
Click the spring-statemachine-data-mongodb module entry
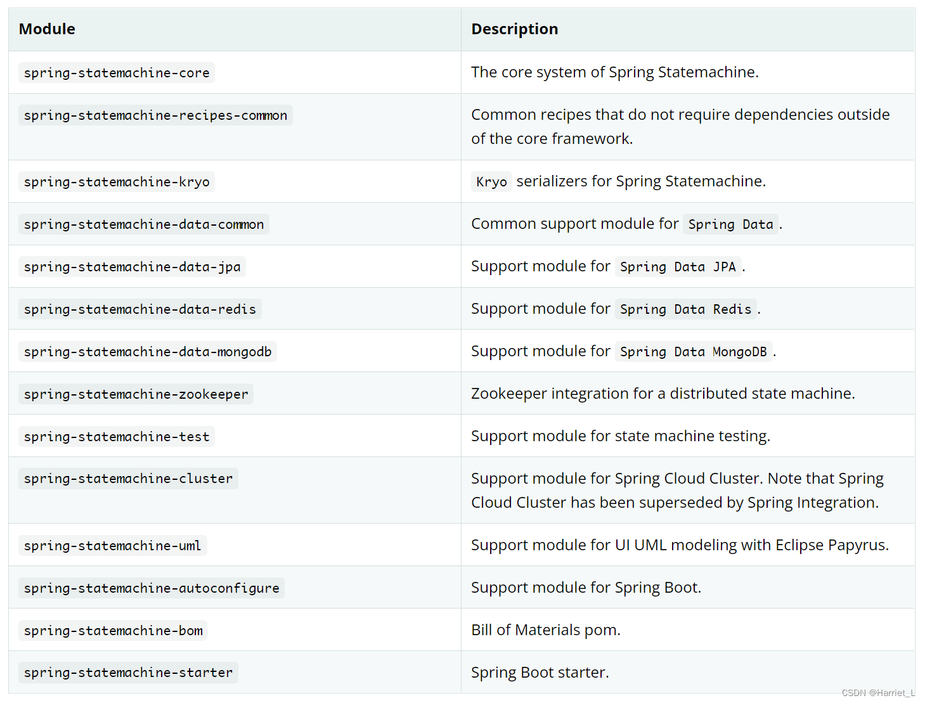[148, 352]
